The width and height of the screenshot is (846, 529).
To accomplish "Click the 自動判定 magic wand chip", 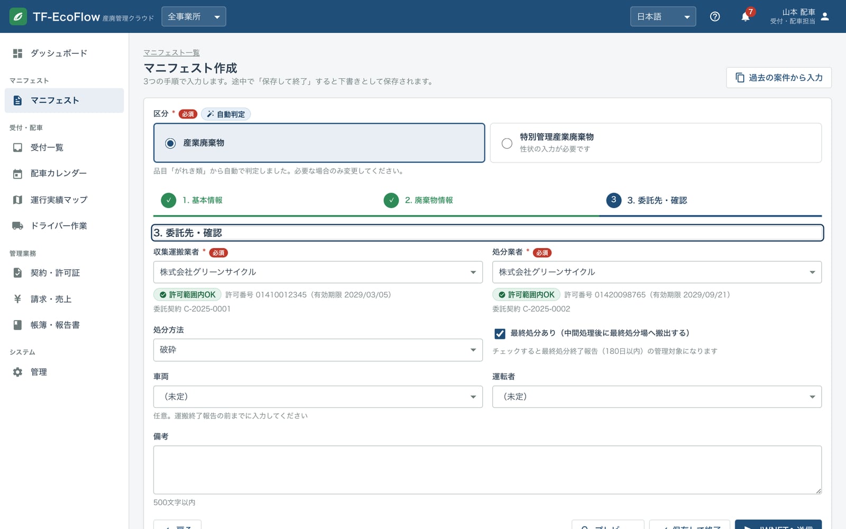I will [226, 114].
